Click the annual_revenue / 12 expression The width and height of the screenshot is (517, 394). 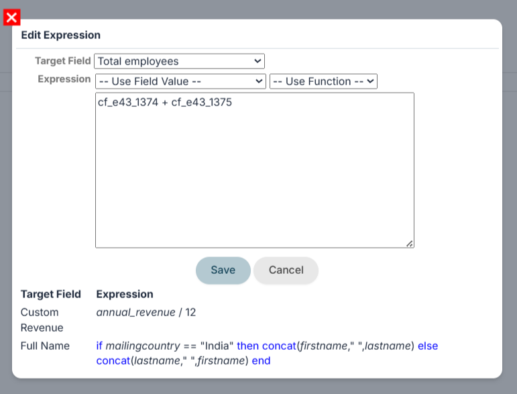(146, 312)
